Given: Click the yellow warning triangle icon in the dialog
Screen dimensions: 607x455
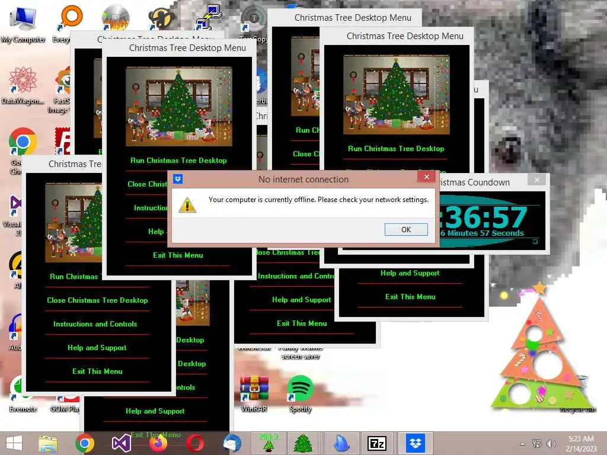Looking at the screenshot, I should pyautogui.click(x=187, y=205).
